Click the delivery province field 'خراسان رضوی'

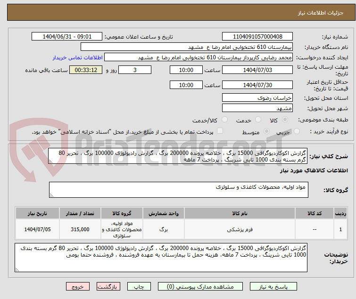[257, 97]
